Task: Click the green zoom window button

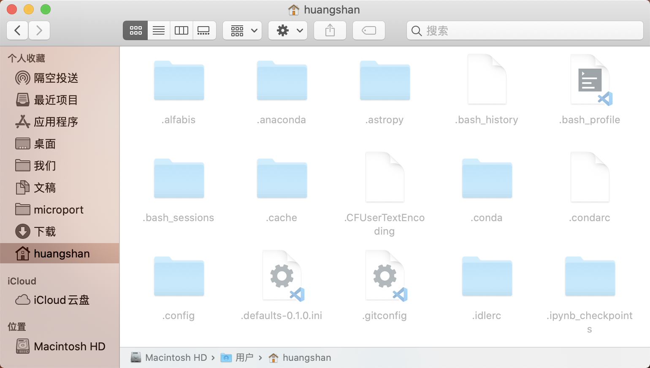Action: point(46,9)
